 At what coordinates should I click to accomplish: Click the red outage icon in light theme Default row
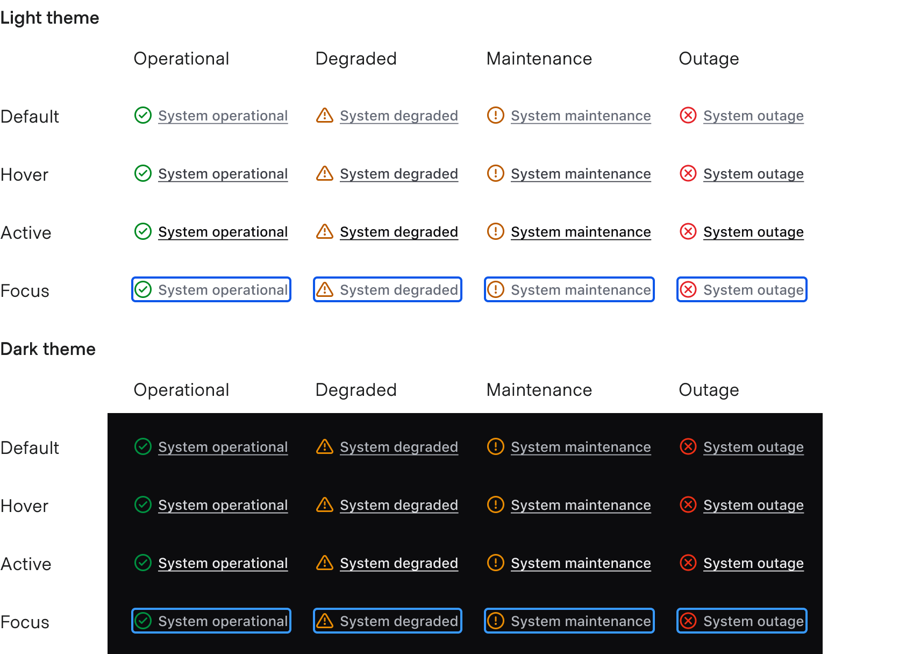click(x=688, y=115)
